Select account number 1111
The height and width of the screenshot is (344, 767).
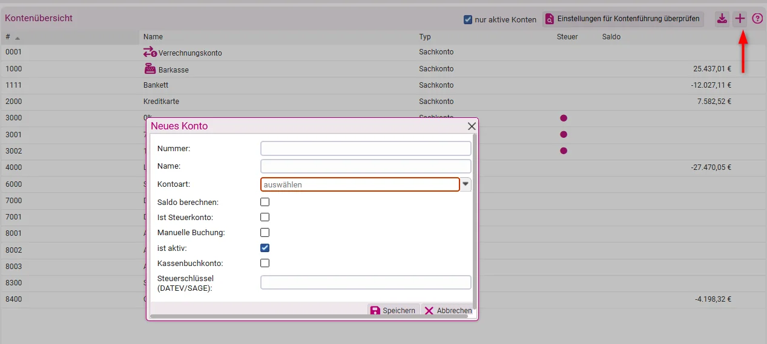point(13,85)
